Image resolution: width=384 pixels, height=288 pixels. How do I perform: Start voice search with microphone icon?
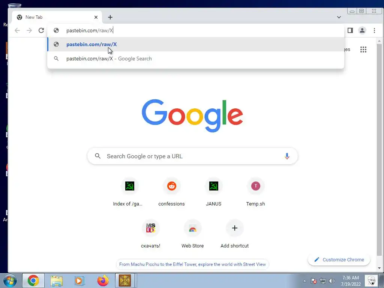tap(287, 156)
